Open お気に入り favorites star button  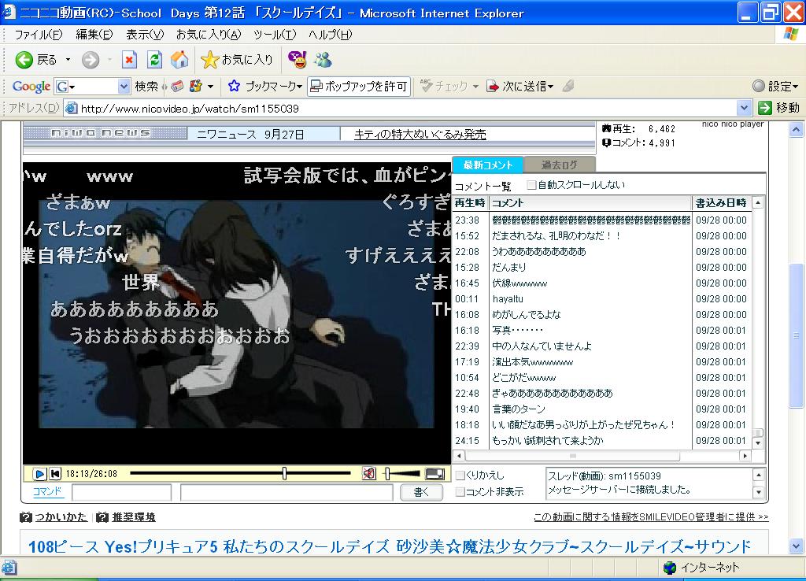point(237,60)
